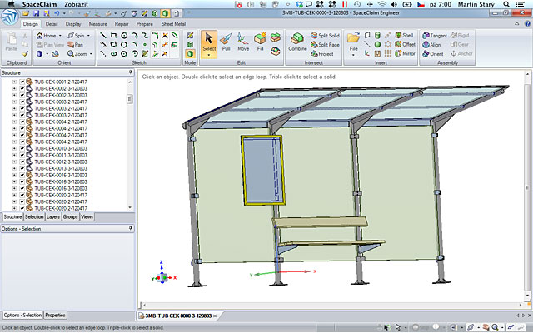Click the Pan tool
The height and width of the screenshot is (333, 533).
[75, 44]
